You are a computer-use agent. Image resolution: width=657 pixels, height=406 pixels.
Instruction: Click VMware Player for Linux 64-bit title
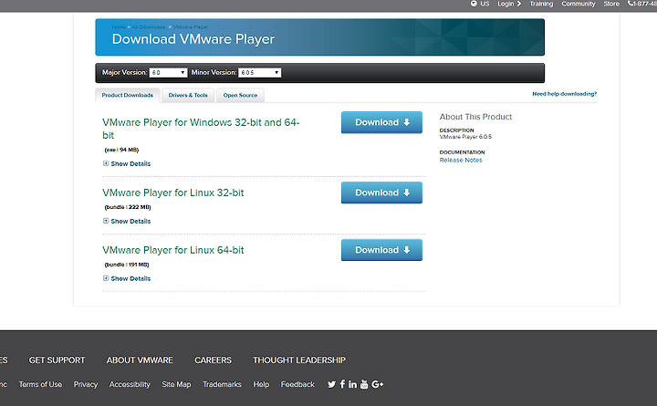[173, 250]
